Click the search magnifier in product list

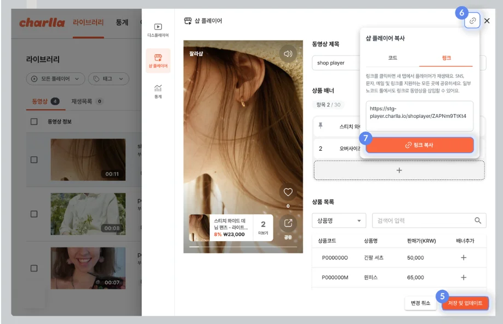pyautogui.click(x=478, y=220)
